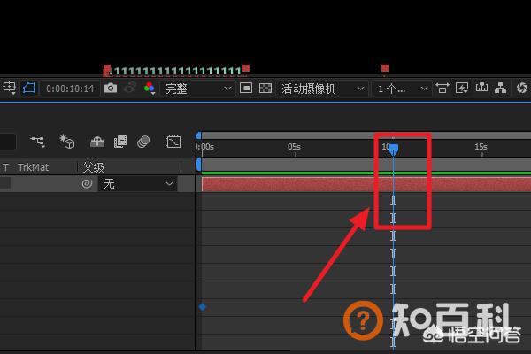531x354 pixels.
Task: Click the 05s mark on time ruler
Action: [294, 147]
